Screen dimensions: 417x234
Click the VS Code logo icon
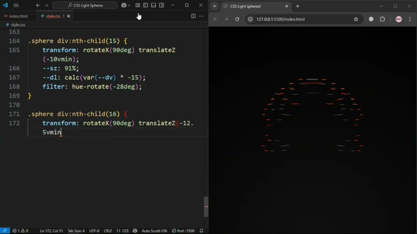(5, 5)
